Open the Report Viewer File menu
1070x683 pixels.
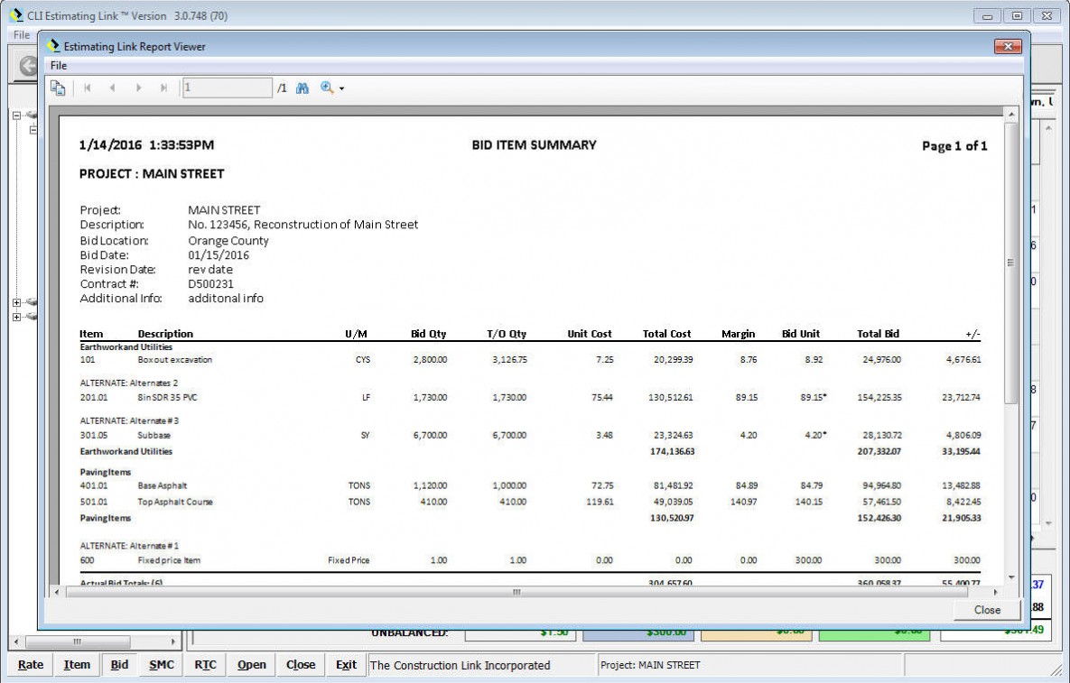59,66
